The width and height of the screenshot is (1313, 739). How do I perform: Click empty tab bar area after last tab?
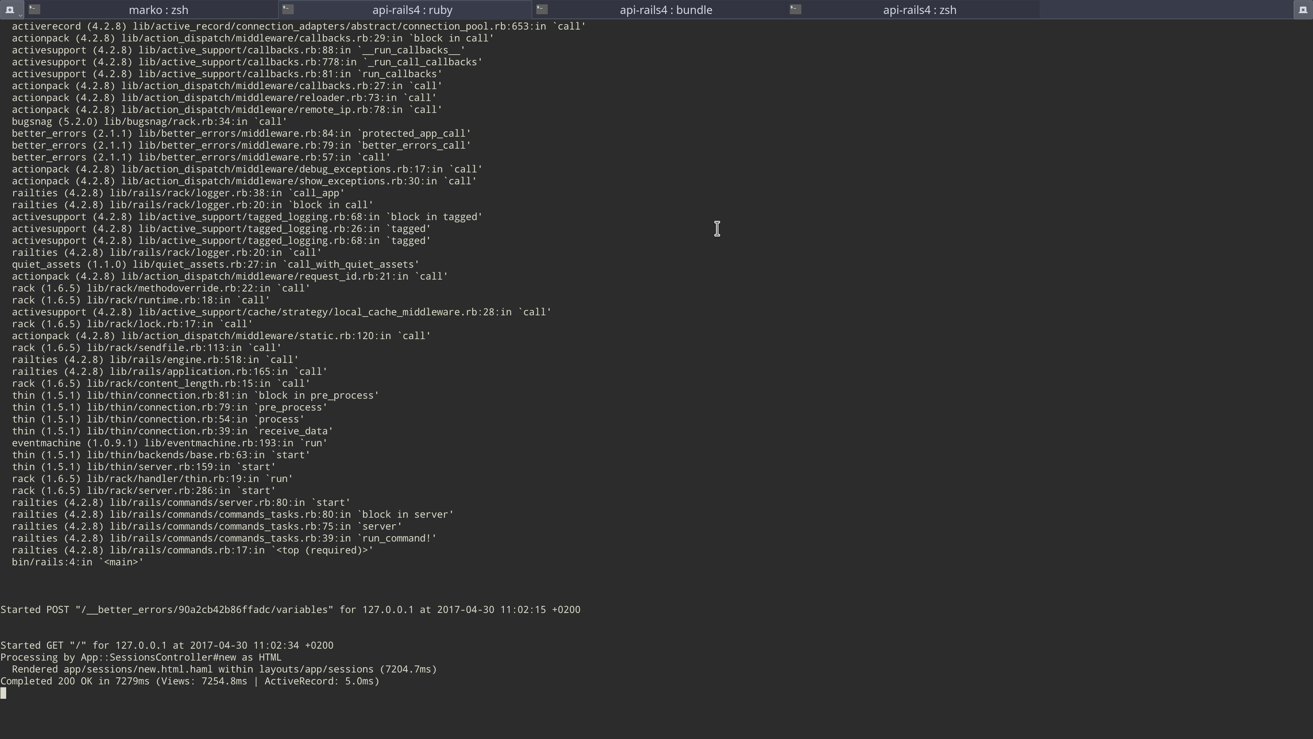pos(1165,10)
